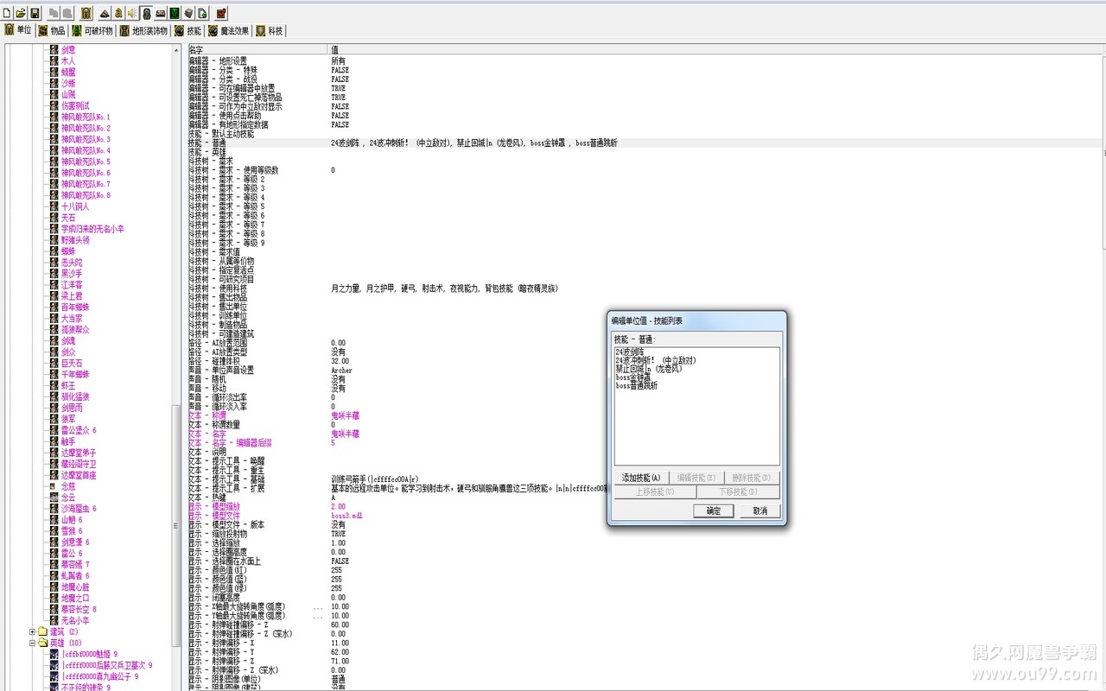Select 雷公堡众 6 unit in tree
1106x691 pixels.
coord(79,430)
